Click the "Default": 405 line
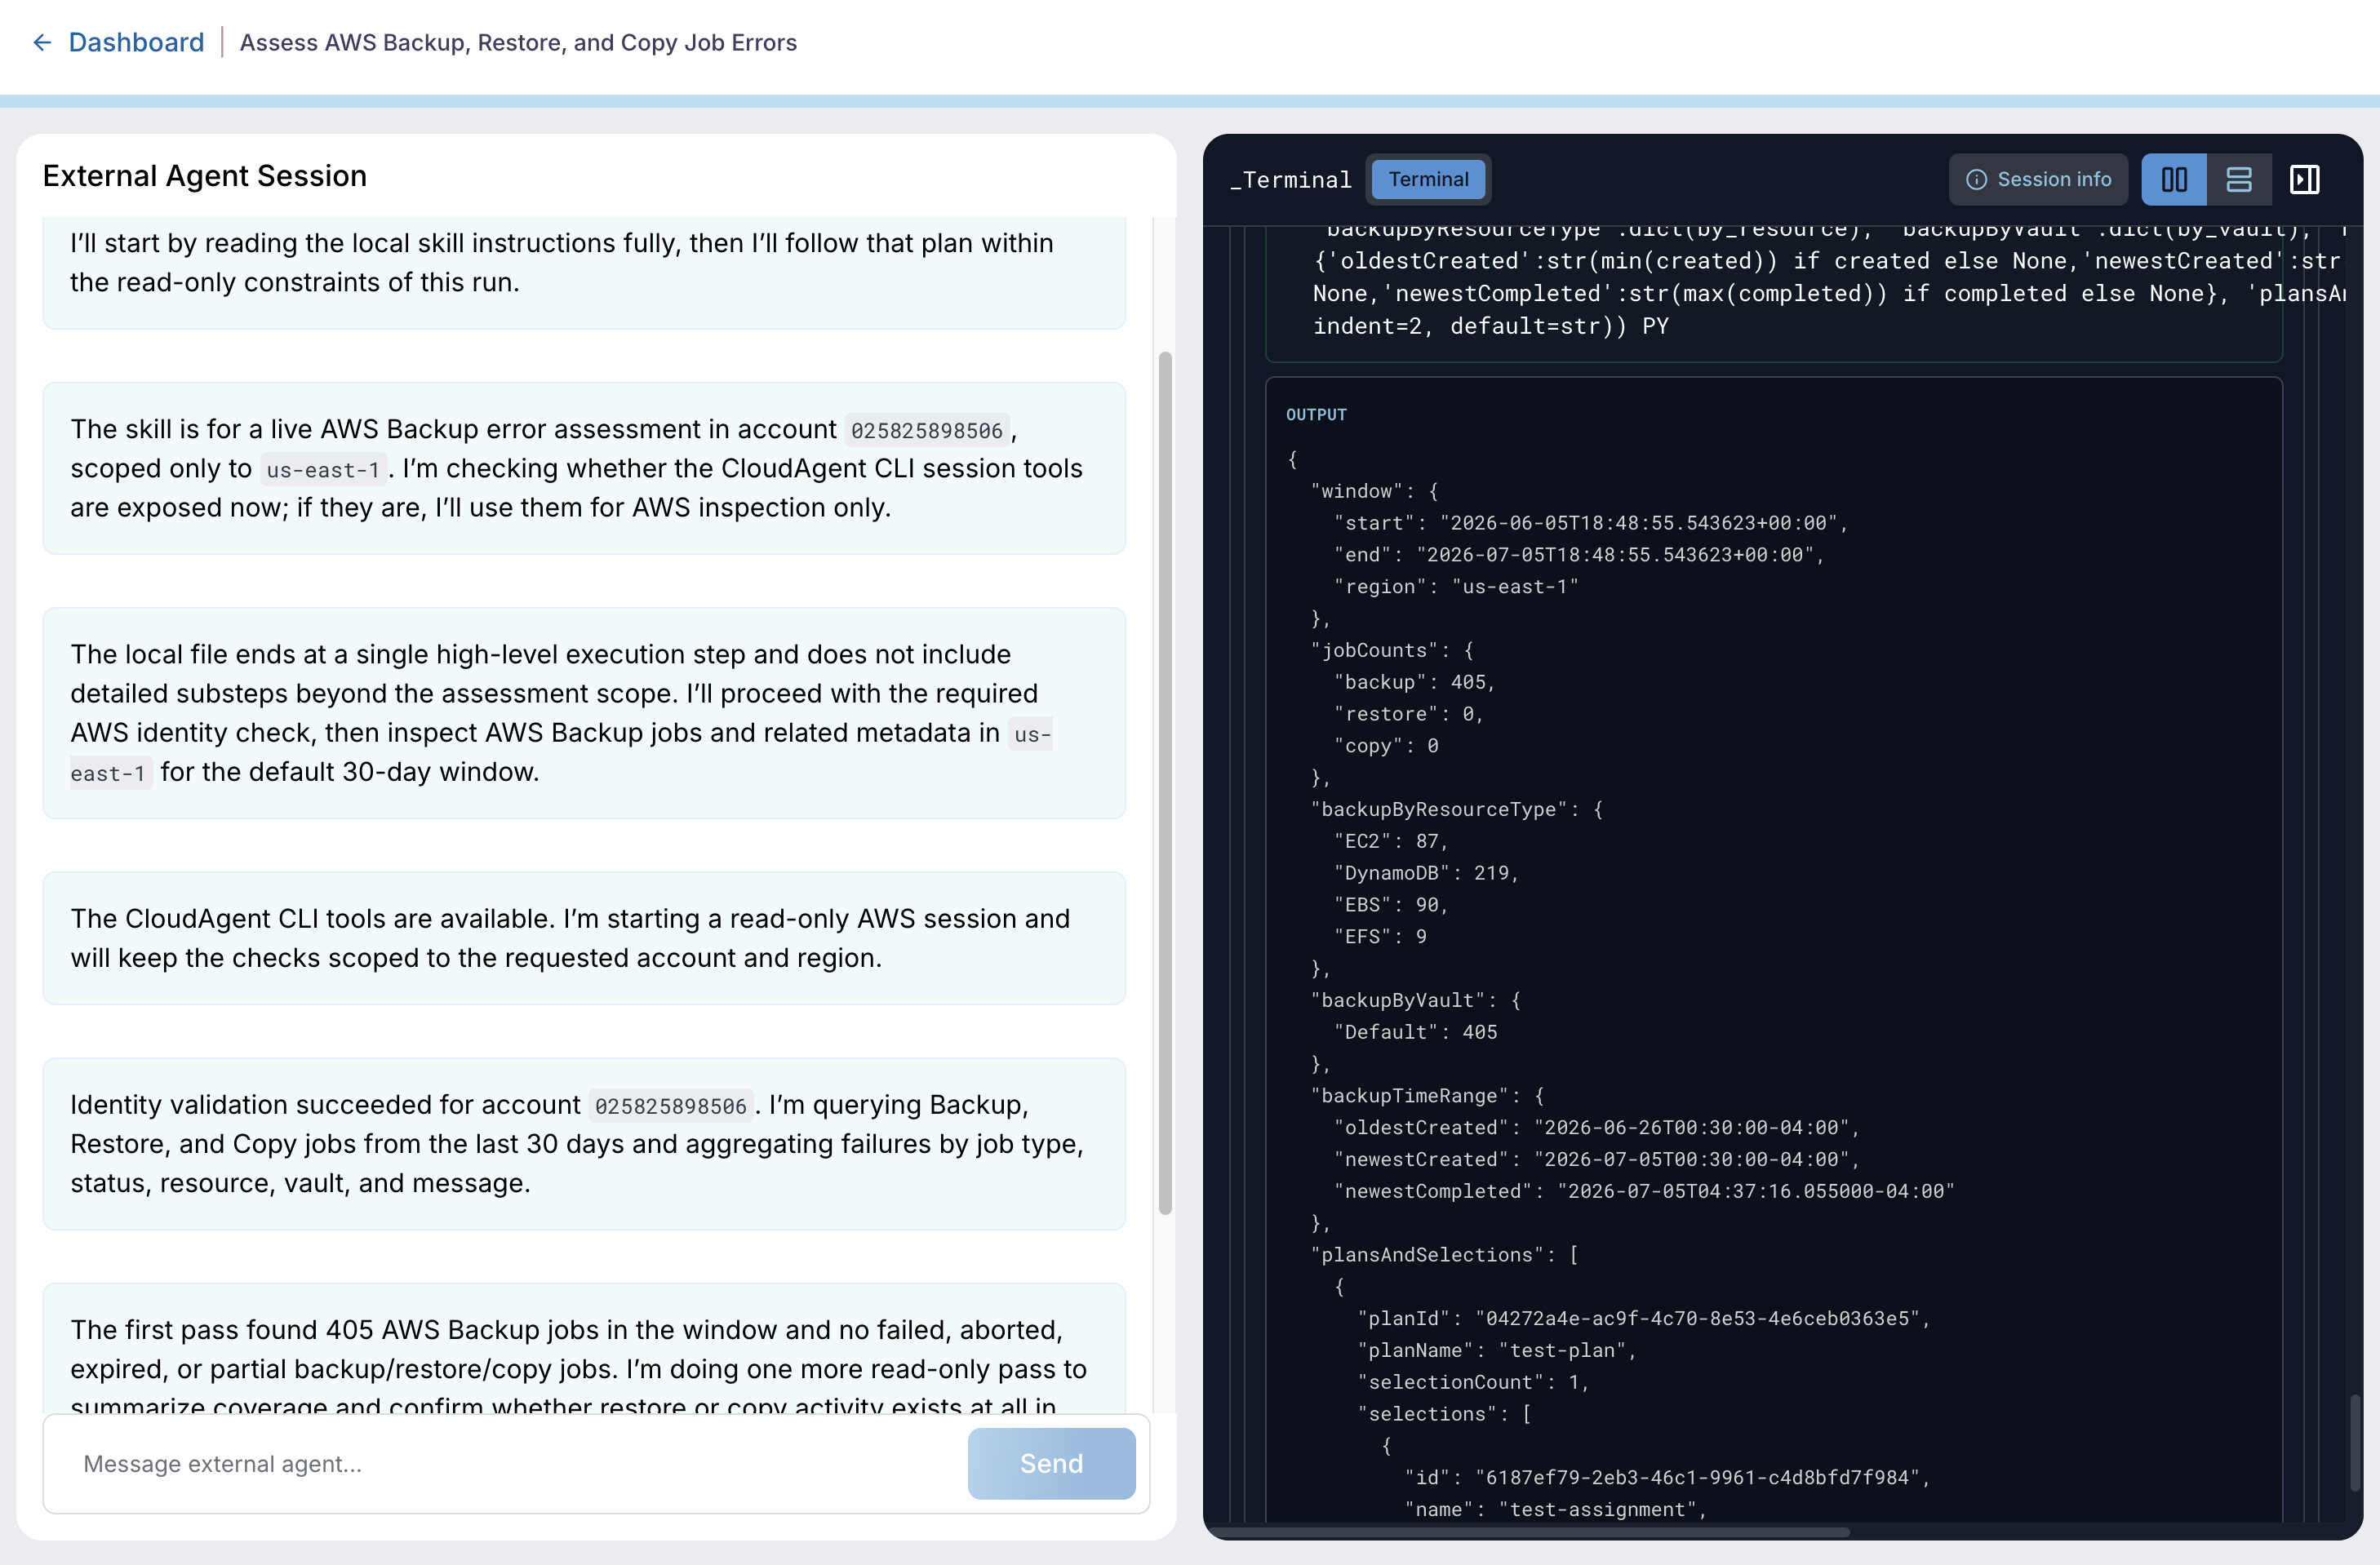Screen dimensions: 2380x1565 tap(1415, 1032)
